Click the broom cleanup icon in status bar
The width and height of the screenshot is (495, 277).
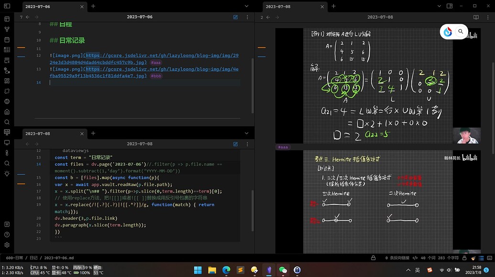[473, 258]
